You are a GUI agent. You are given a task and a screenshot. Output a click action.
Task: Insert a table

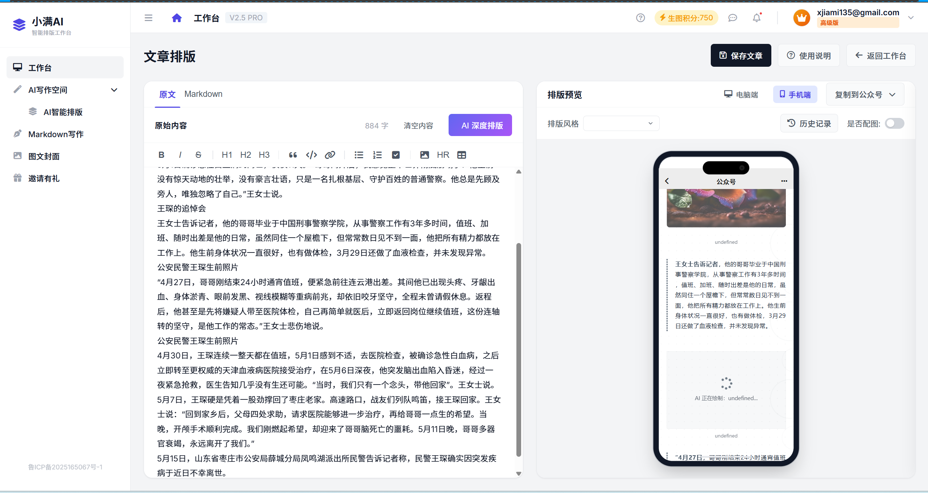461,155
